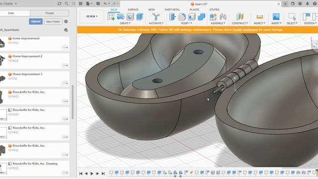
Task: Expand the SELECT menu
Action: [x=292, y=23]
